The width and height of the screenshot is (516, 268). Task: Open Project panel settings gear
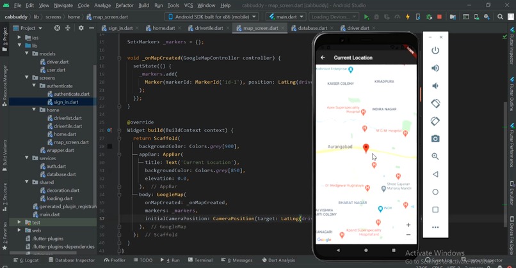(81, 28)
